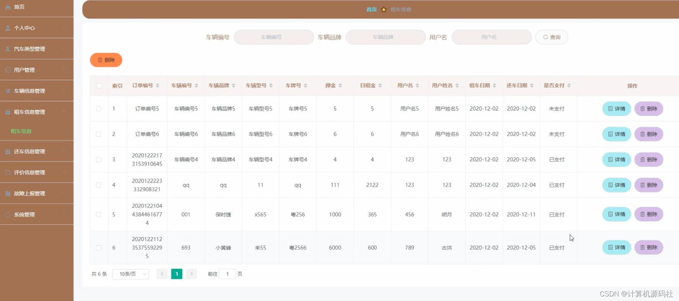
Task: Click the icon beside 汽车类型管理
Action: (8, 49)
